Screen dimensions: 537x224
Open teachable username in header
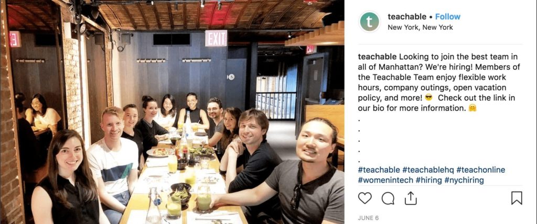pos(407,17)
